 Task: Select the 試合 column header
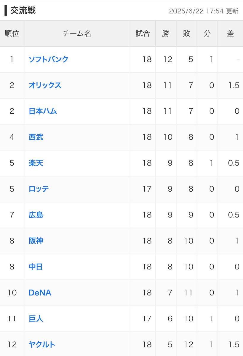click(143, 34)
